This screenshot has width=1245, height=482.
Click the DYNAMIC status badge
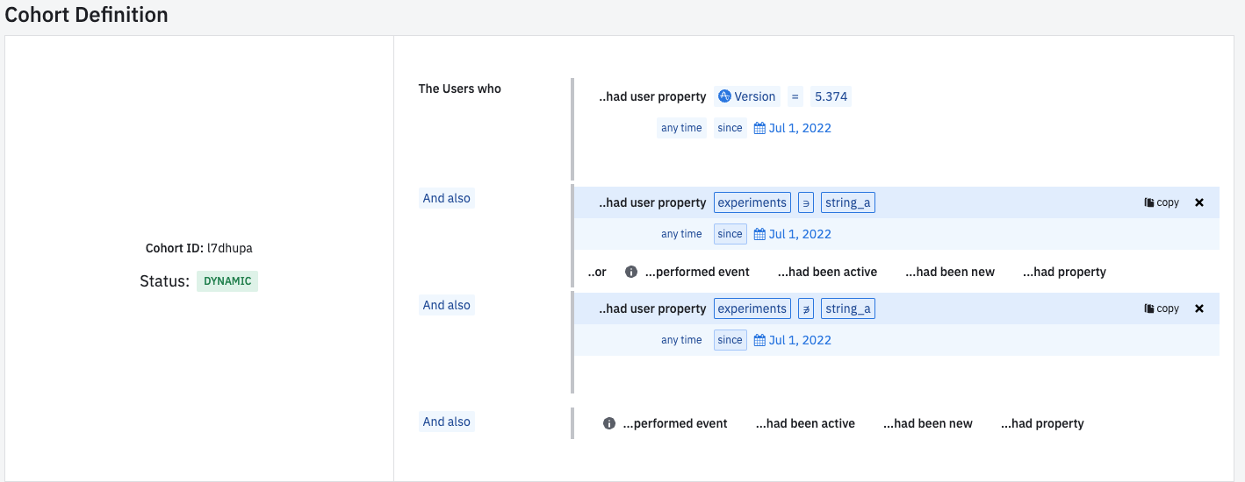(x=227, y=281)
